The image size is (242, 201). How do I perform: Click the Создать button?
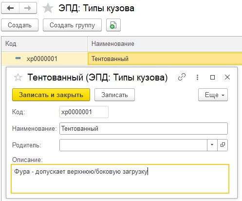pos(20,25)
